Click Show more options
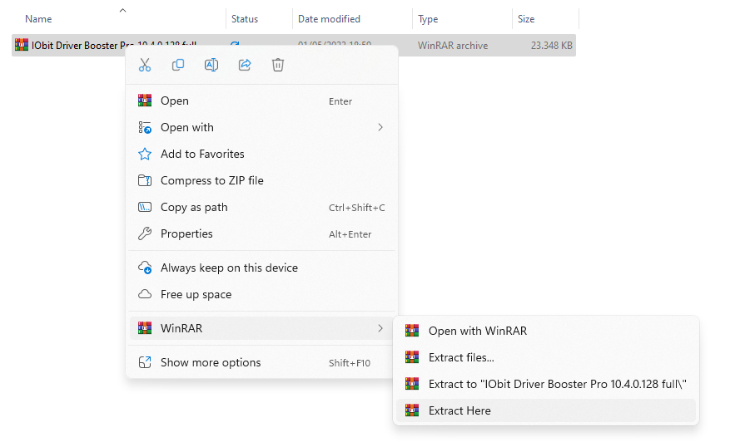Screen dimensions: 745x447 [x=211, y=362]
